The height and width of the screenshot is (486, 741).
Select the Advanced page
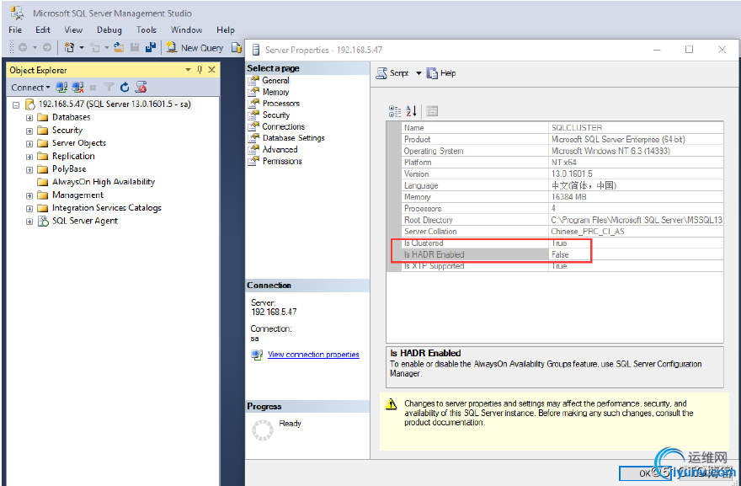pyautogui.click(x=280, y=149)
